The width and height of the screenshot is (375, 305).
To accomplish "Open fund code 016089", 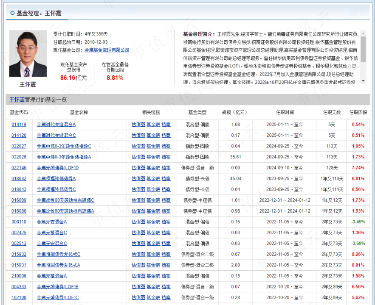I will click(19, 200).
